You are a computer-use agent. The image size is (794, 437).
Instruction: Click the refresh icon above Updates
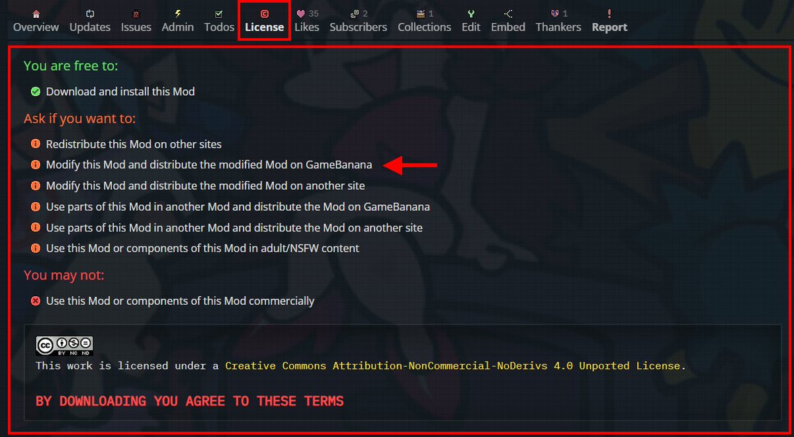[x=90, y=13]
